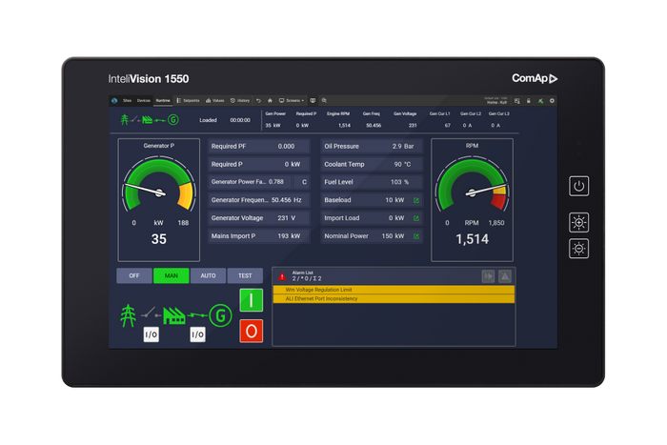The height and width of the screenshot is (445, 667).
Task: Open the Screens dropdown menu
Action: (292, 100)
